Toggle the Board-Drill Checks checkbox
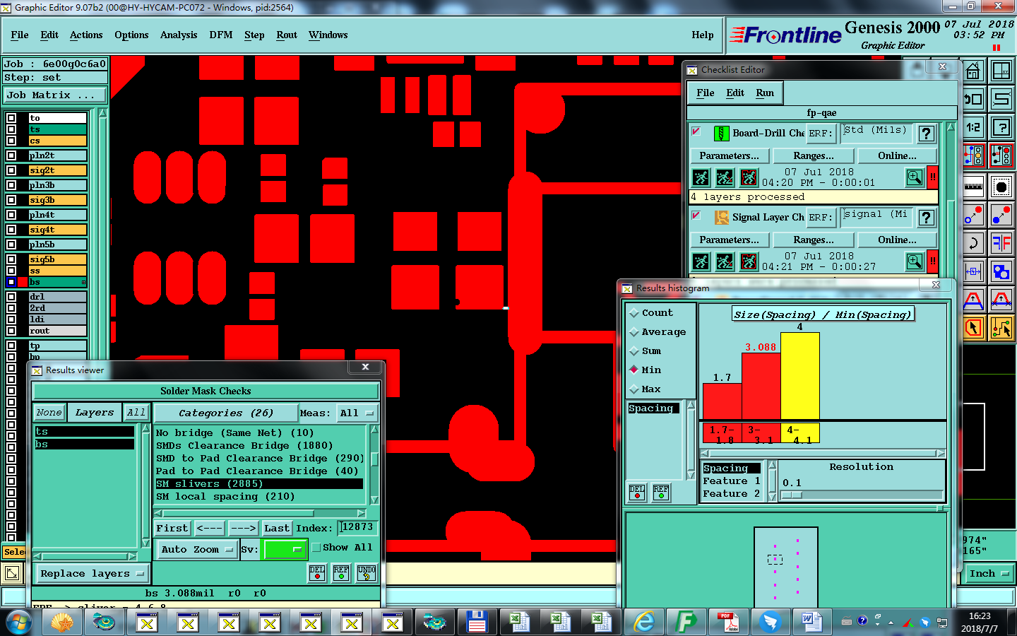The width and height of the screenshot is (1017, 636). pos(696,131)
